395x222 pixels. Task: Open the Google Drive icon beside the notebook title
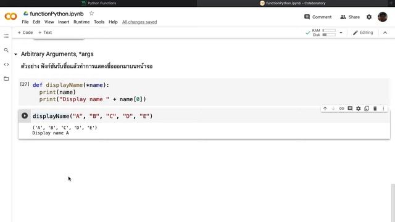(26, 14)
